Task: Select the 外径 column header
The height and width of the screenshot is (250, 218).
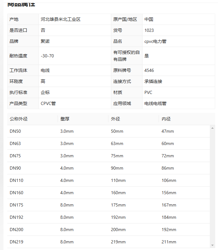Action: pyautogui.click(x=115, y=119)
